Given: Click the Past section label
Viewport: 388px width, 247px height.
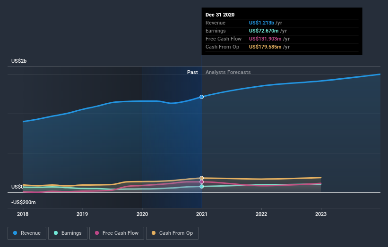Looking at the screenshot, I should point(192,72).
